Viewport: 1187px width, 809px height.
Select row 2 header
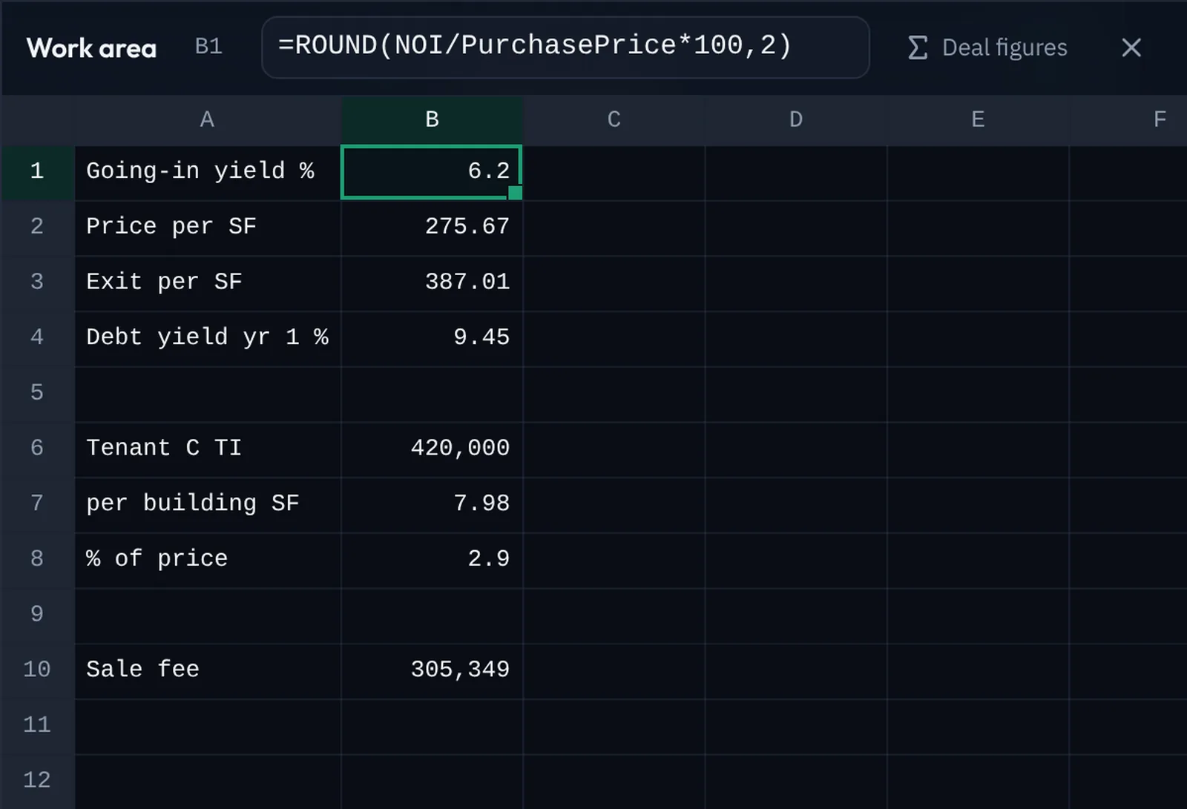pos(37,227)
